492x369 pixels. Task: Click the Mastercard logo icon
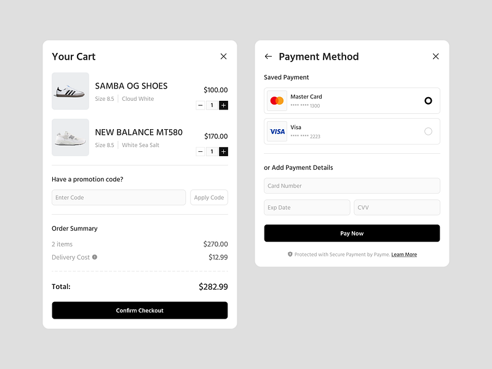coord(277,101)
